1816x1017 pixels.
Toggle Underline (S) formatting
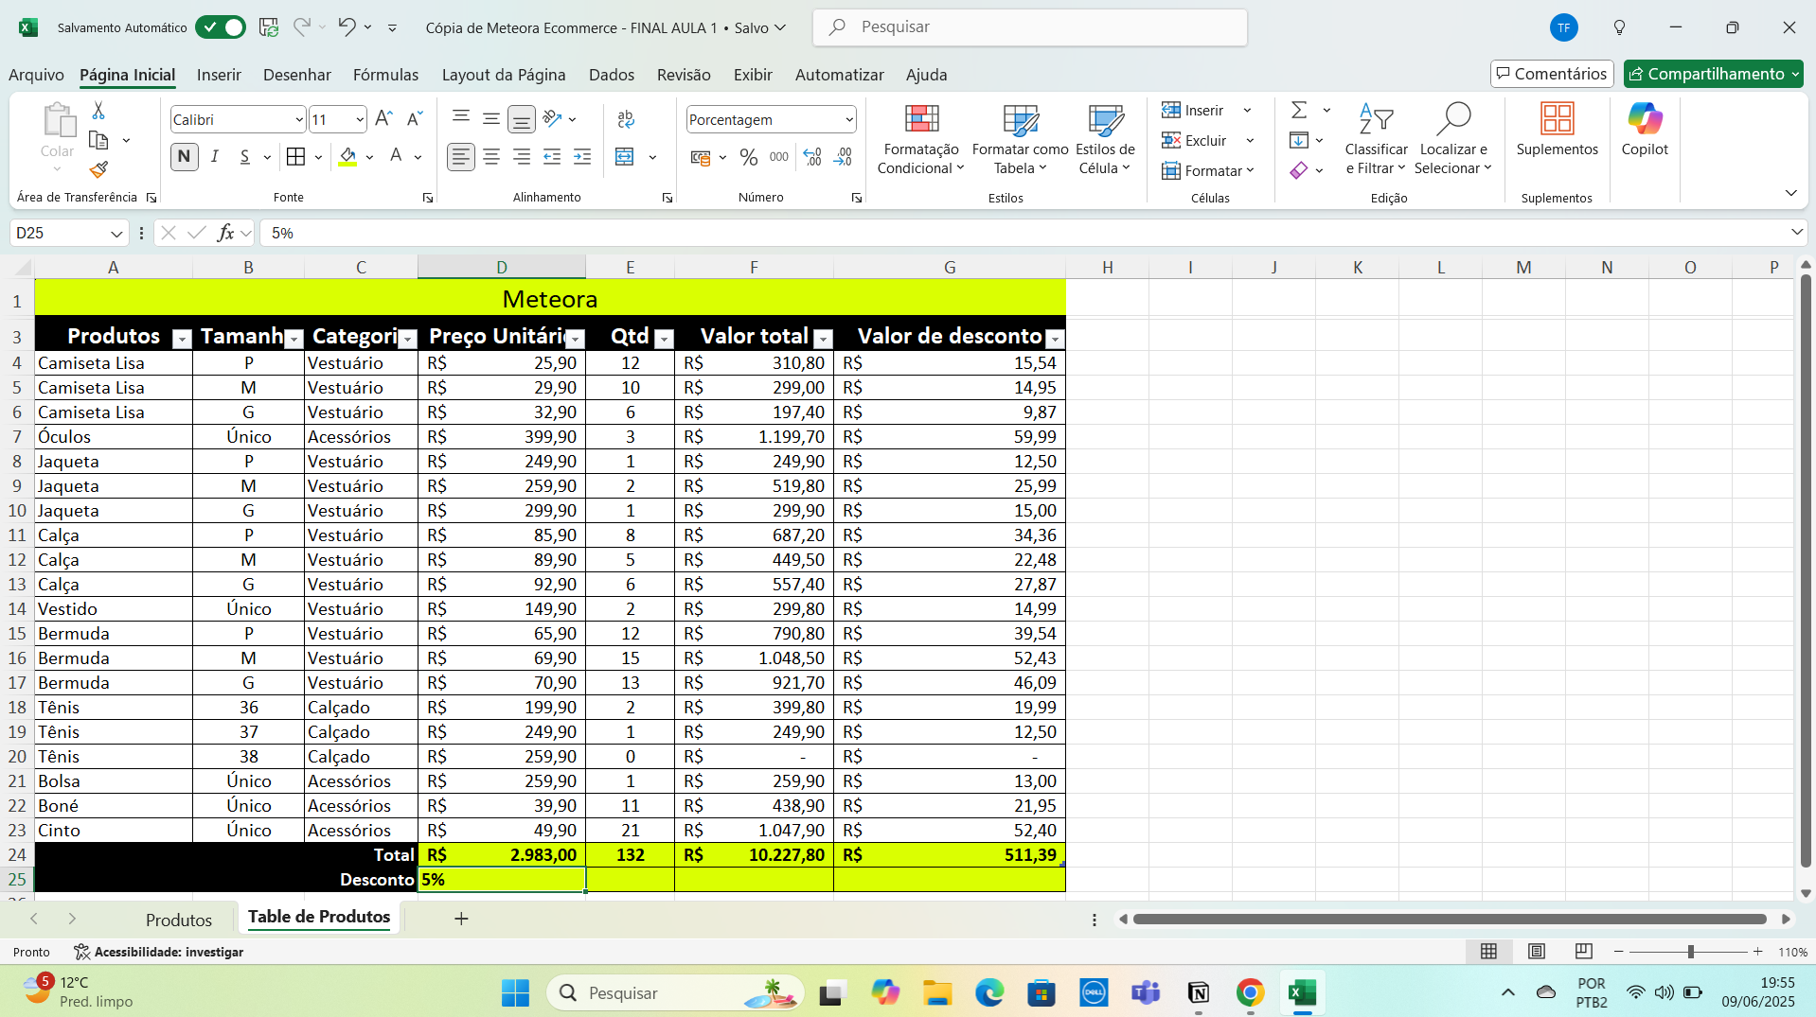(245, 157)
